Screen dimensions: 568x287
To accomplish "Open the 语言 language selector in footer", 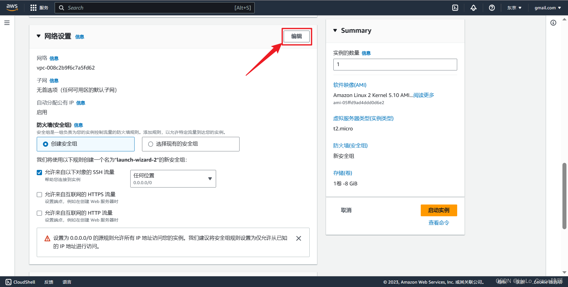I will [x=67, y=282].
